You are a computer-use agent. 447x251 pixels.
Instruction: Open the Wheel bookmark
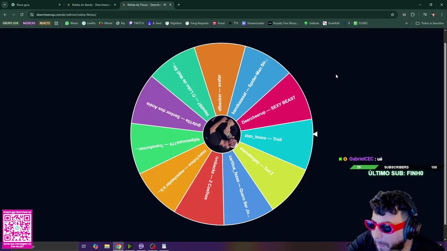tap(105, 23)
